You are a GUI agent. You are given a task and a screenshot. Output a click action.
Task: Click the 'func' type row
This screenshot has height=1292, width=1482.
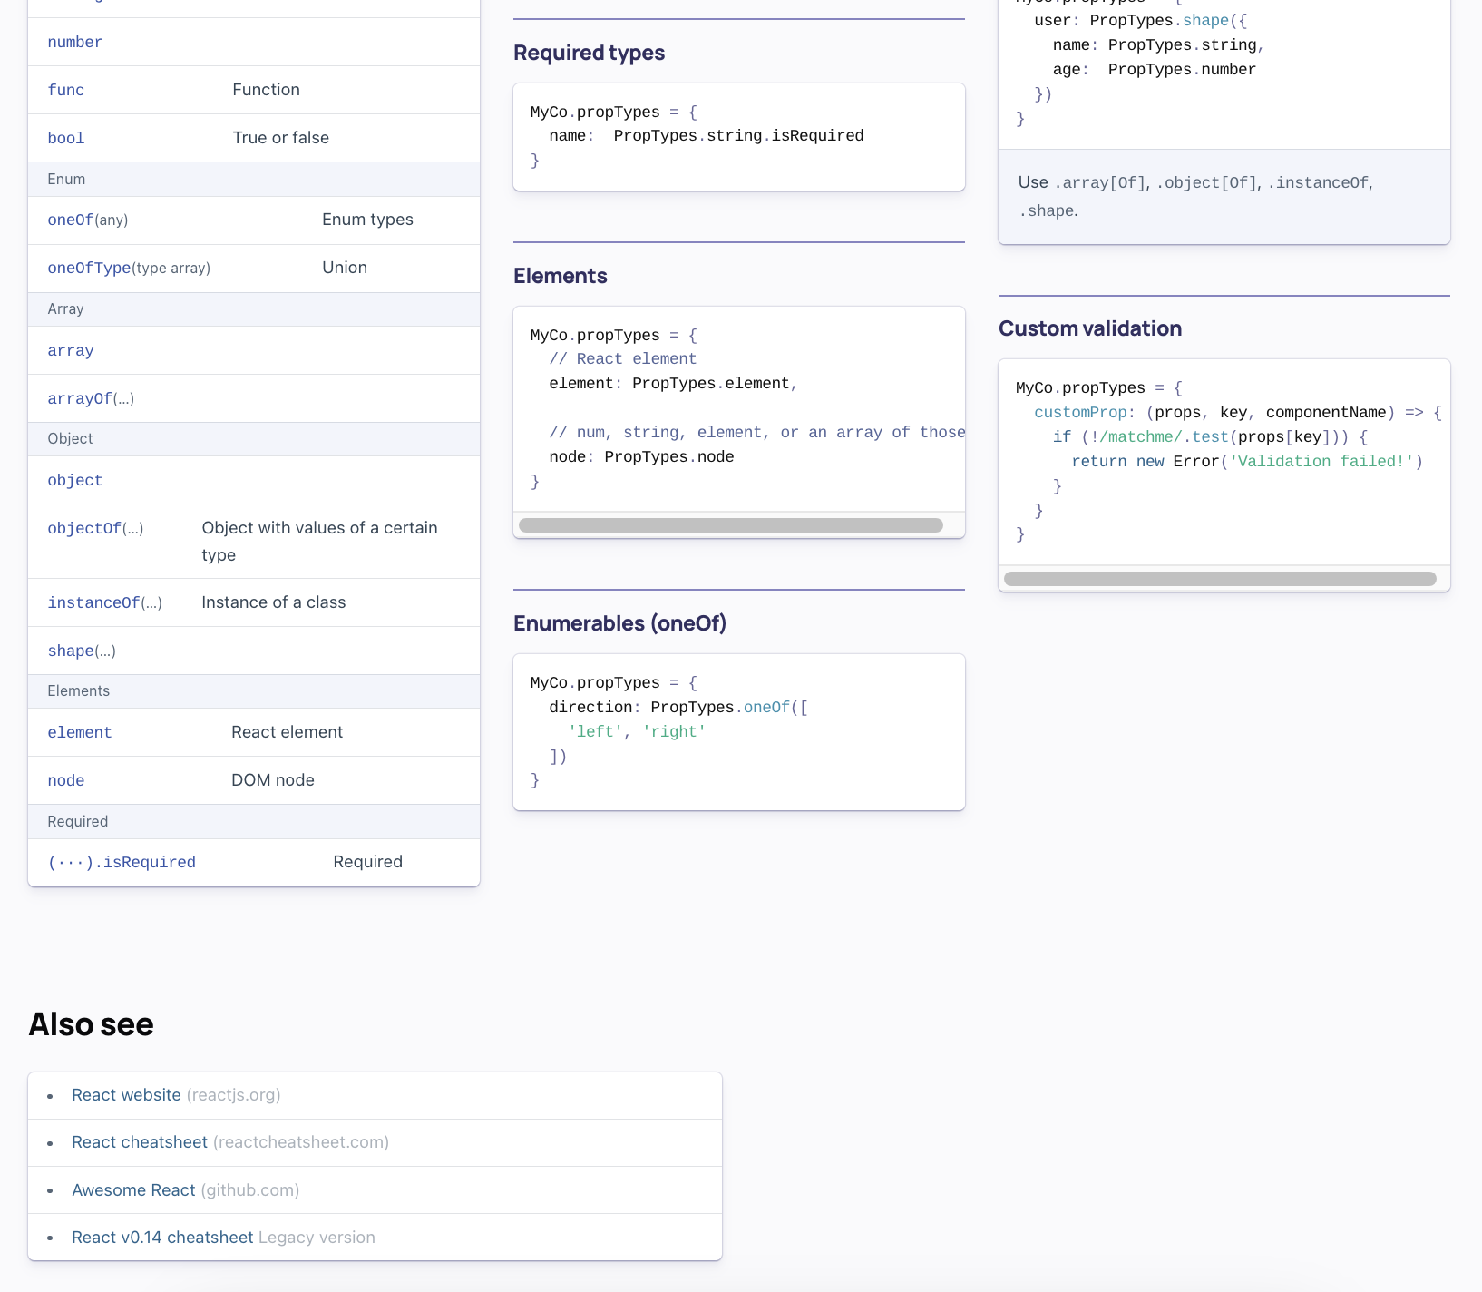click(254, 90)
